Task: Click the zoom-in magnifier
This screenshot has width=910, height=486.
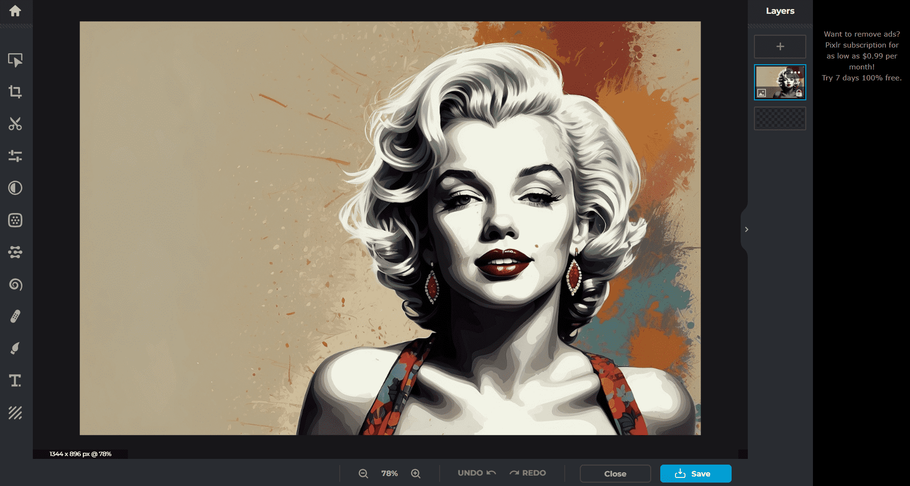Action: [415, 473]
